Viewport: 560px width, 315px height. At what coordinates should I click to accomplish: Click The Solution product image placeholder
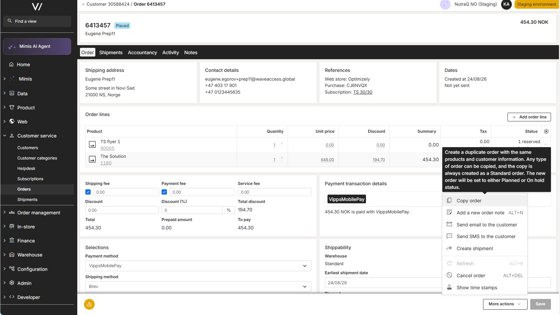(x=92, y=160)
